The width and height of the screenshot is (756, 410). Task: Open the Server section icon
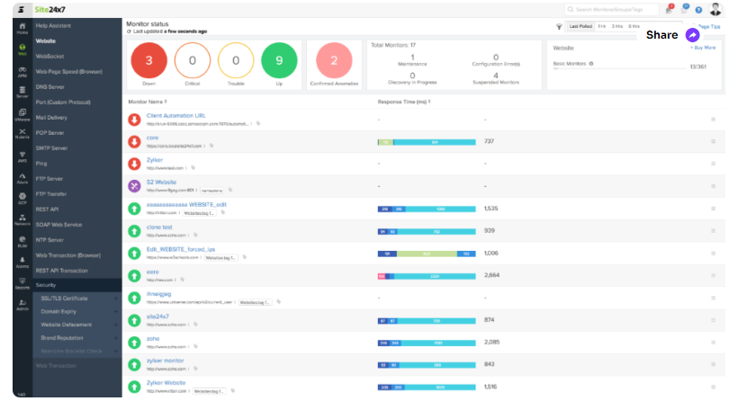point(22,92)
